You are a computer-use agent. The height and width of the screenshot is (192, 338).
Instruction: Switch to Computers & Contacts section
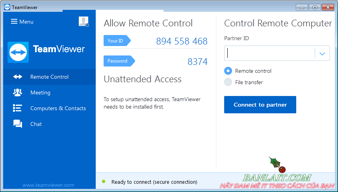pos(58,108)
